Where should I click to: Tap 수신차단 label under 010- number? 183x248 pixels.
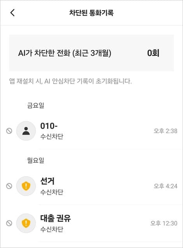click(x=52, y=136)
